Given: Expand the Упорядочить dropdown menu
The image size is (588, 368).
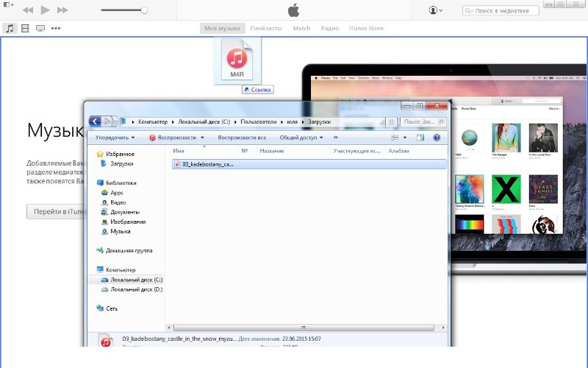Looking at the screenshot, I should pyautogui.click(x=115, y=138).
